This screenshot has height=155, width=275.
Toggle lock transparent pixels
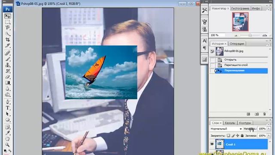[228, 136]
